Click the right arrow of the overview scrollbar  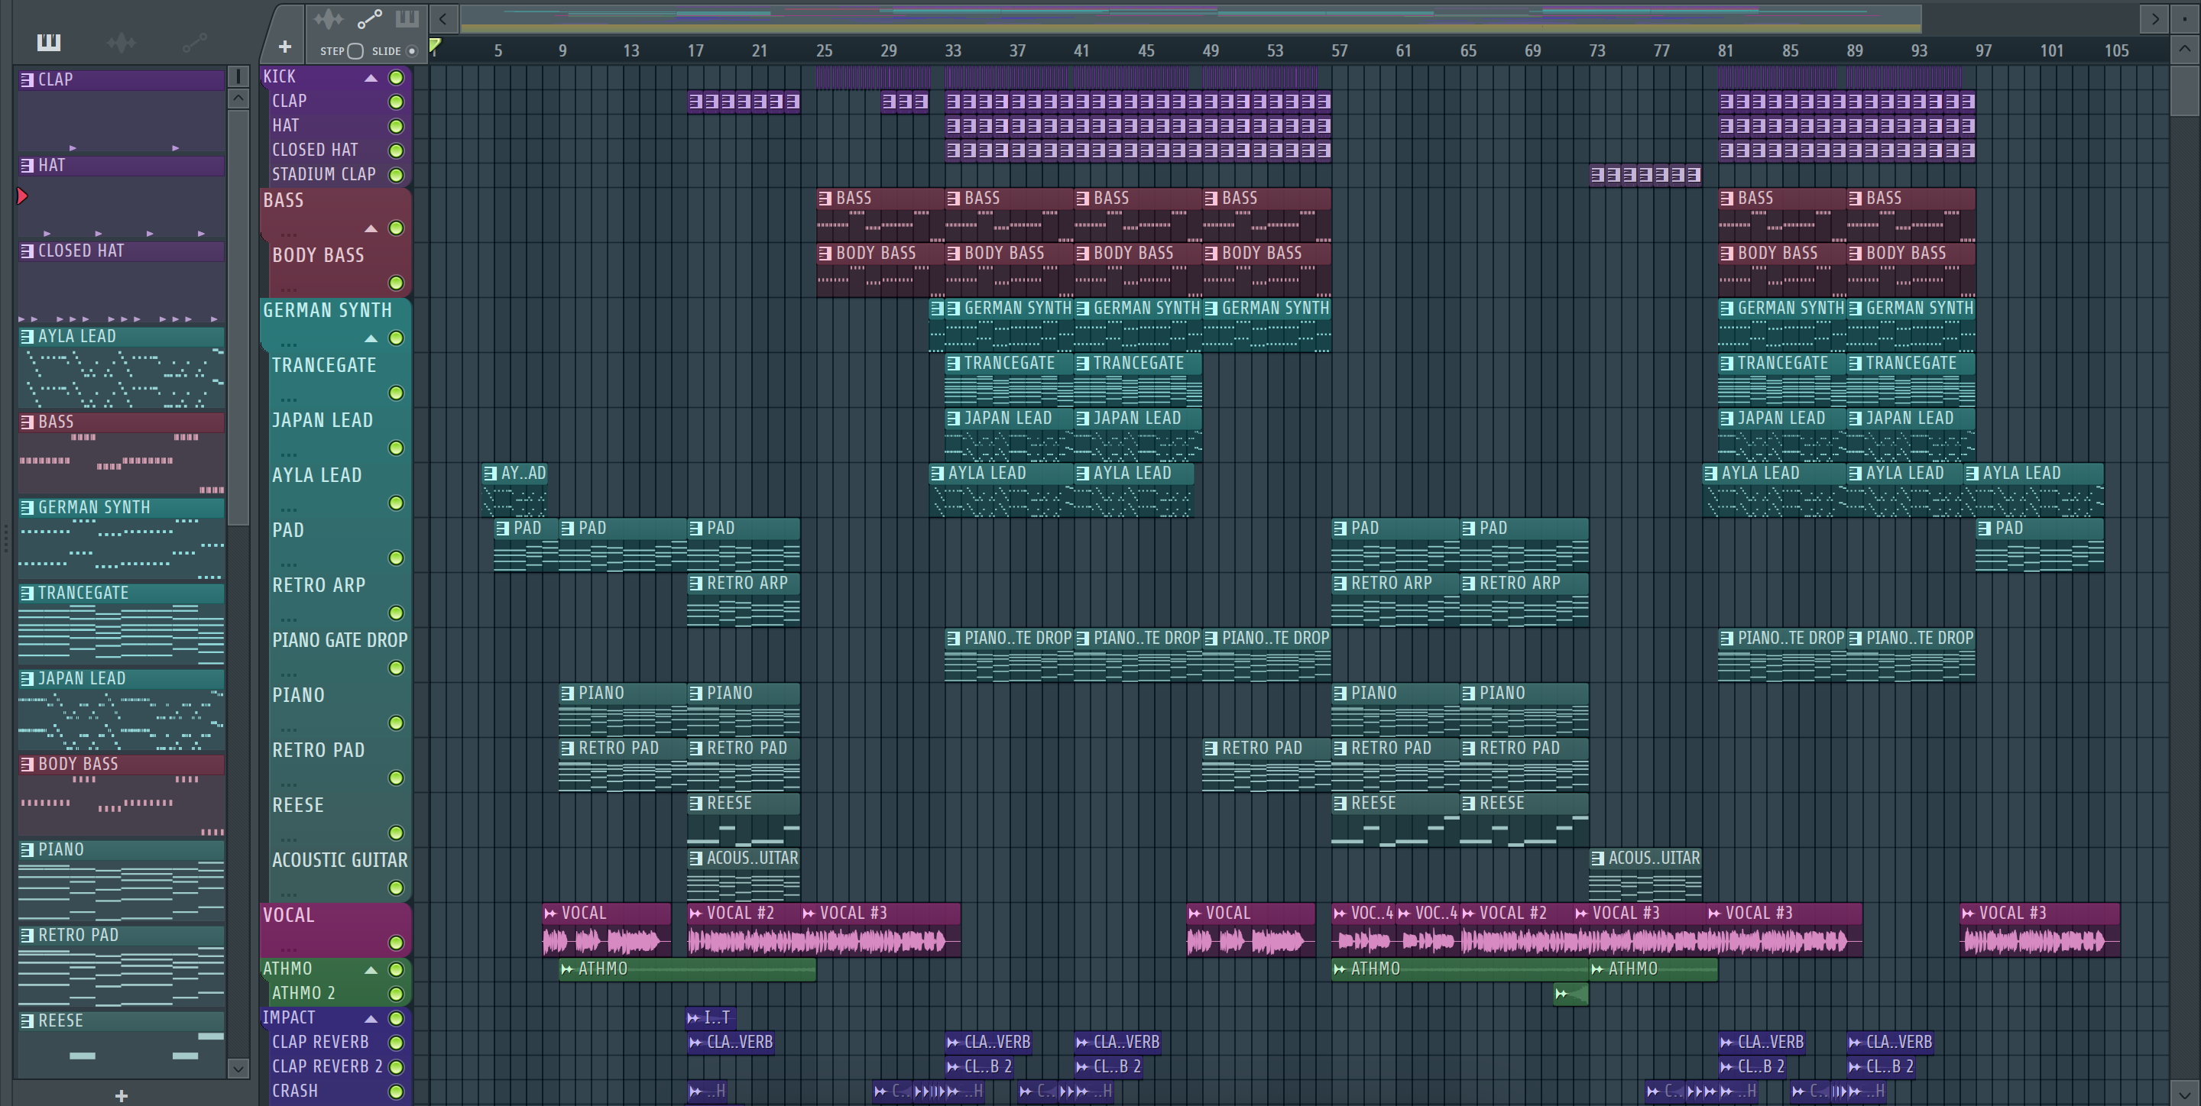[x=2155, y=18]
